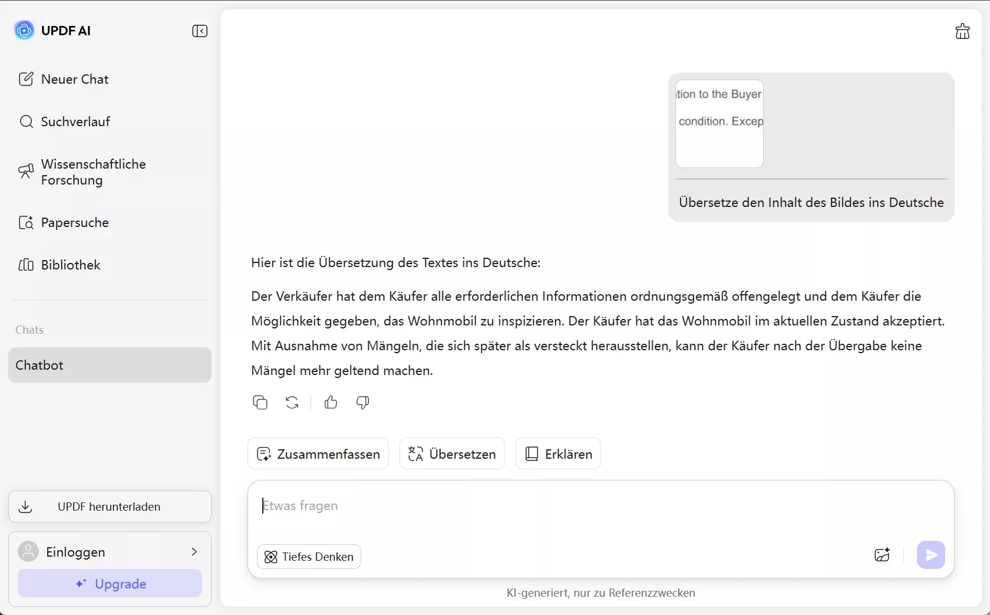Trigger the Übersetzen suggestion

(x=451, y=453)
